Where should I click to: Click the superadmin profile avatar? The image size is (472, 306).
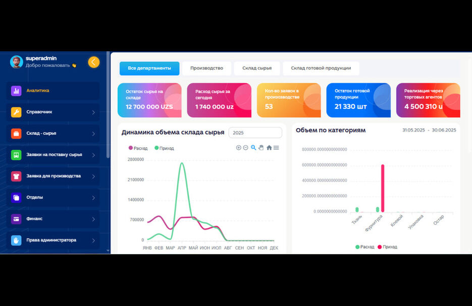point(17,62)
